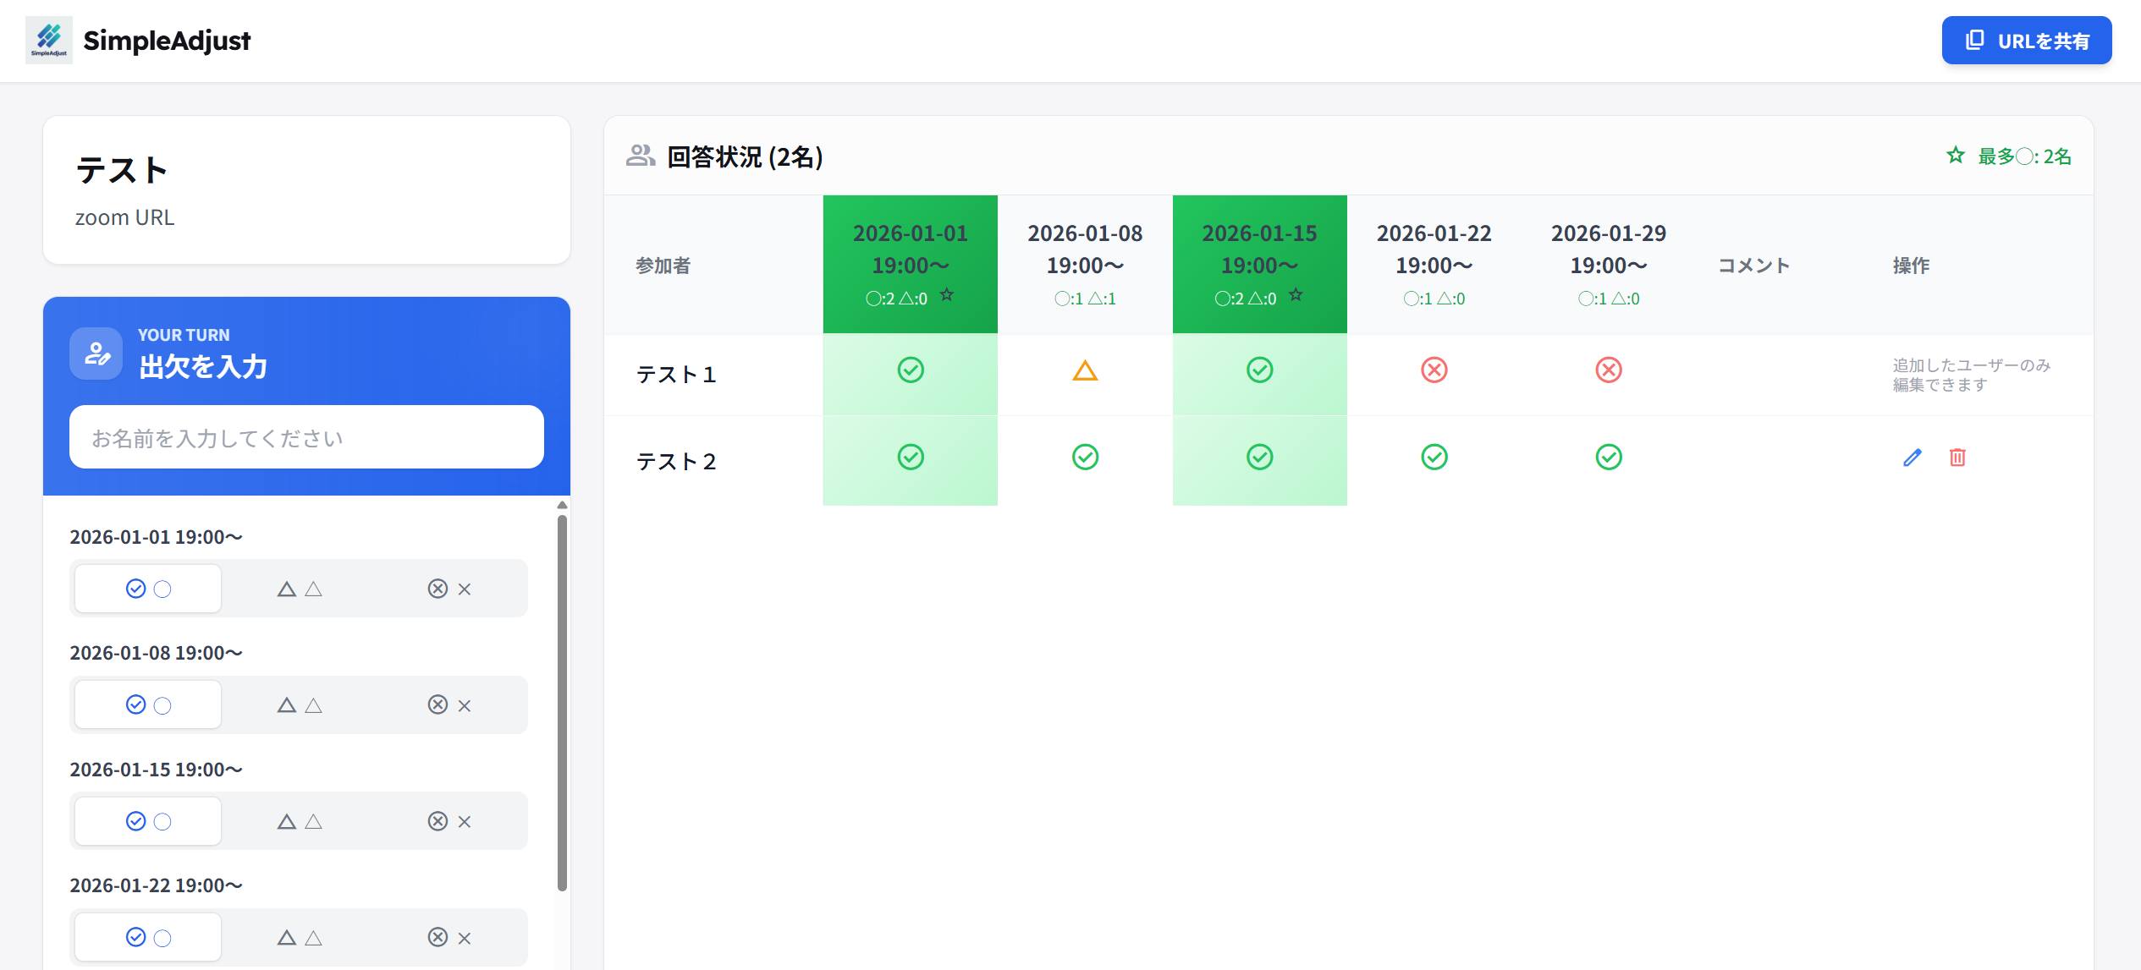The height and width of the screenshot is (970, 2141).
Task: Select × for 2026-01-15 19:00
Action: 447,820
